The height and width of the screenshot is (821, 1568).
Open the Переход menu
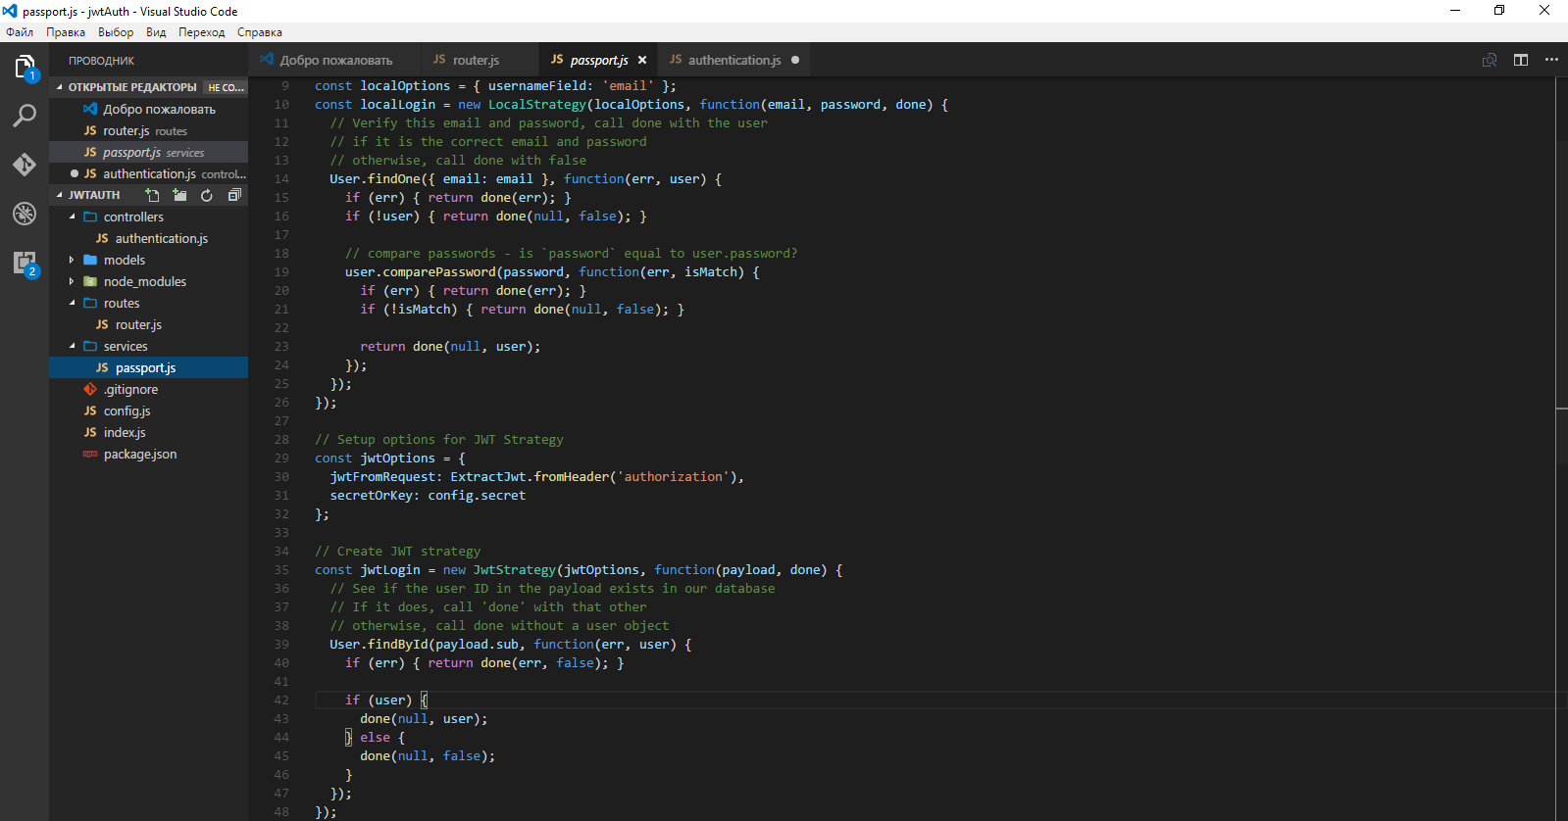click(x=201, y=32)
